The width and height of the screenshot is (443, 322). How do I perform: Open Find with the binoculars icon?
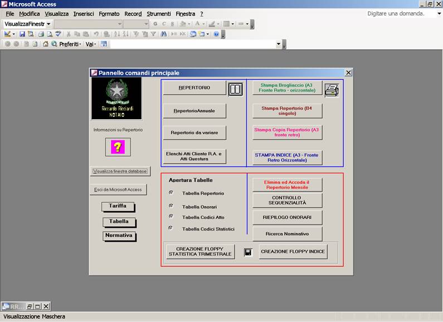click(x=163, y=34)
